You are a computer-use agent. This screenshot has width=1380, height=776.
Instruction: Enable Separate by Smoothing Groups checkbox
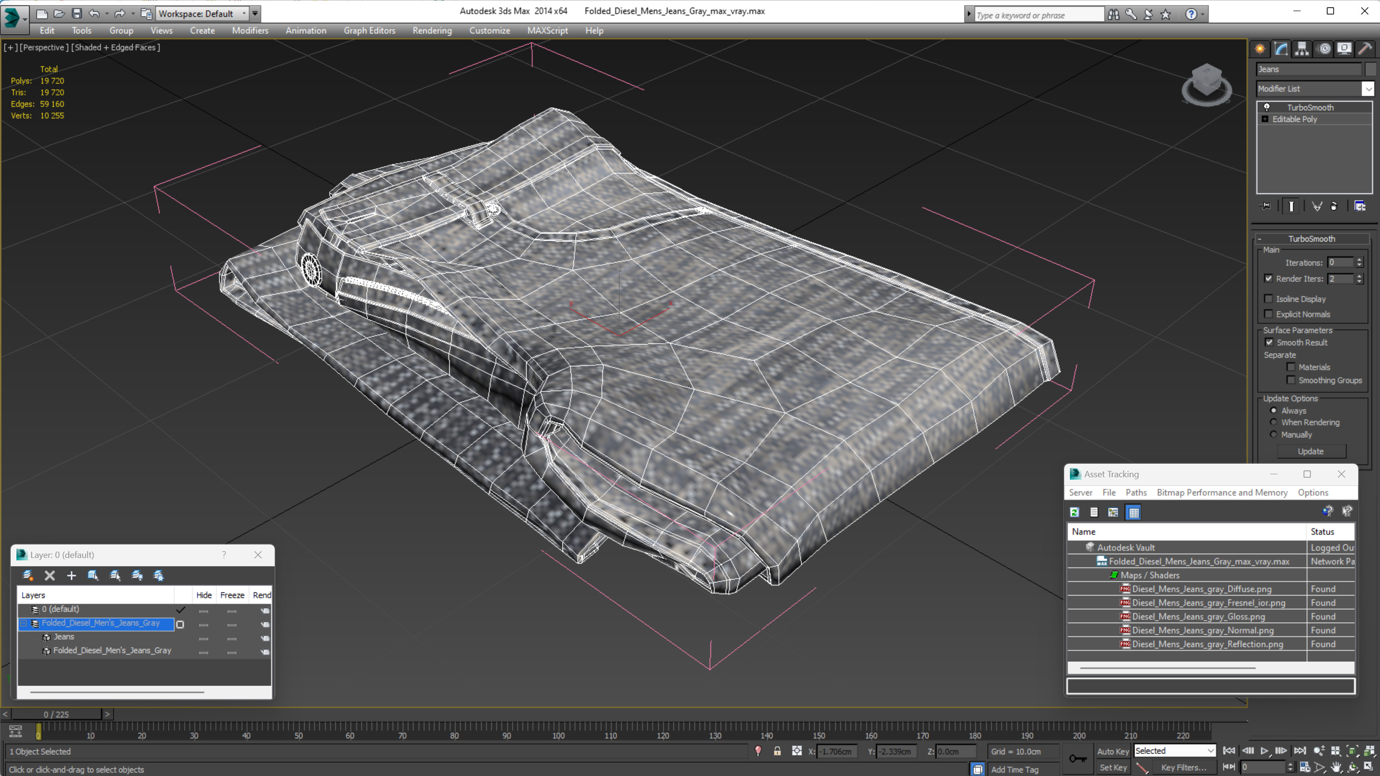pos(1291,380)
